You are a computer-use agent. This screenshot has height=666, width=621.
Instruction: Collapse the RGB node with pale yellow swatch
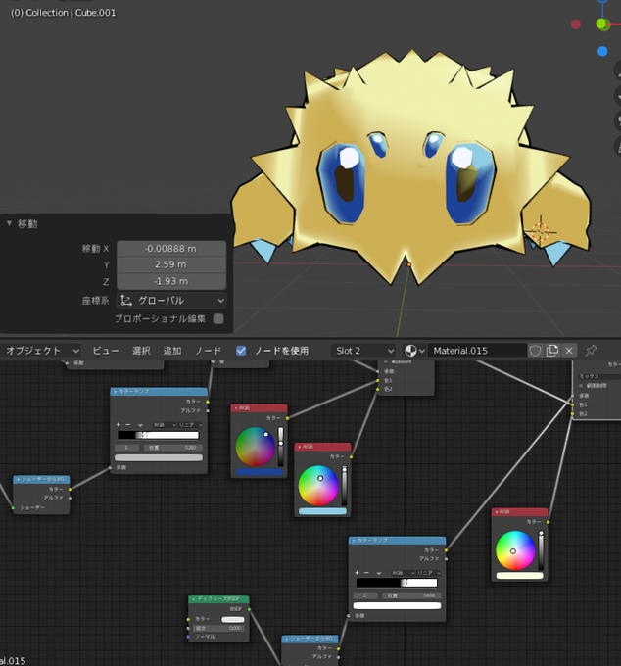pyautogui.click(x=497, y=512)
